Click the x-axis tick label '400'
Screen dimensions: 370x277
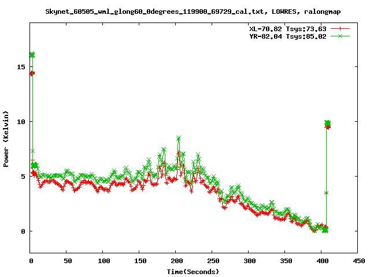coord(323,261)
